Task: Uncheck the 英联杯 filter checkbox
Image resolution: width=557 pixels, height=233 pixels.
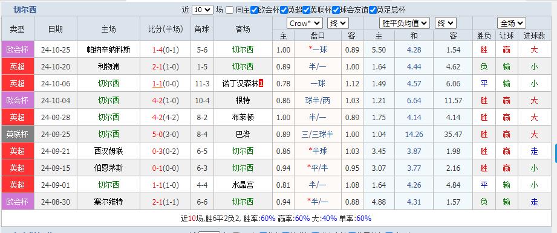Action: (x=306, y=10)
